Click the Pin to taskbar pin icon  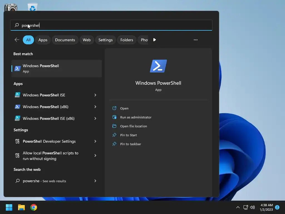tap(114, 144)
